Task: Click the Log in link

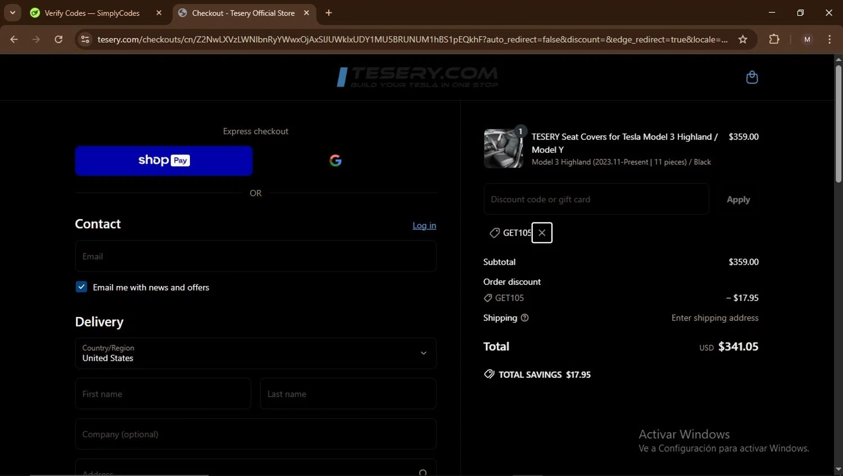Action: click(424, 225)
